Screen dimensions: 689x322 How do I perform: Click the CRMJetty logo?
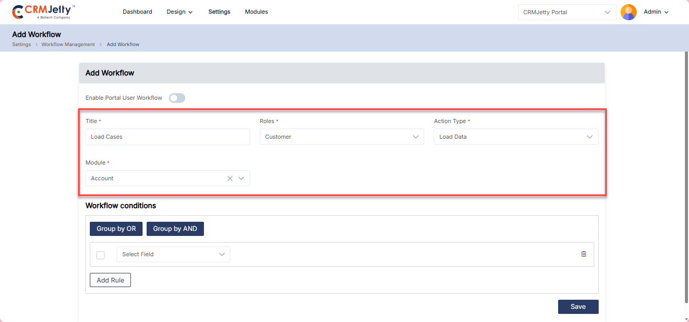(44, 12)
